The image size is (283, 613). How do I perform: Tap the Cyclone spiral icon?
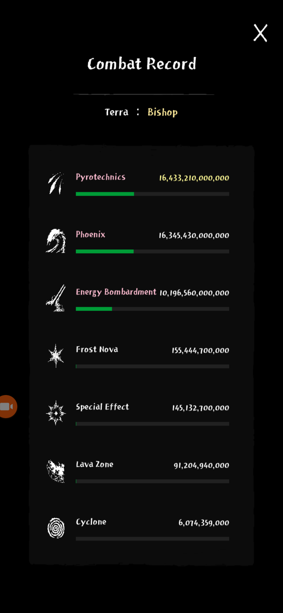(x=56, y=528)
